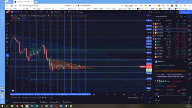Select XRPUSDT row in watchlist
192x108 pixels.
[170, 36]
